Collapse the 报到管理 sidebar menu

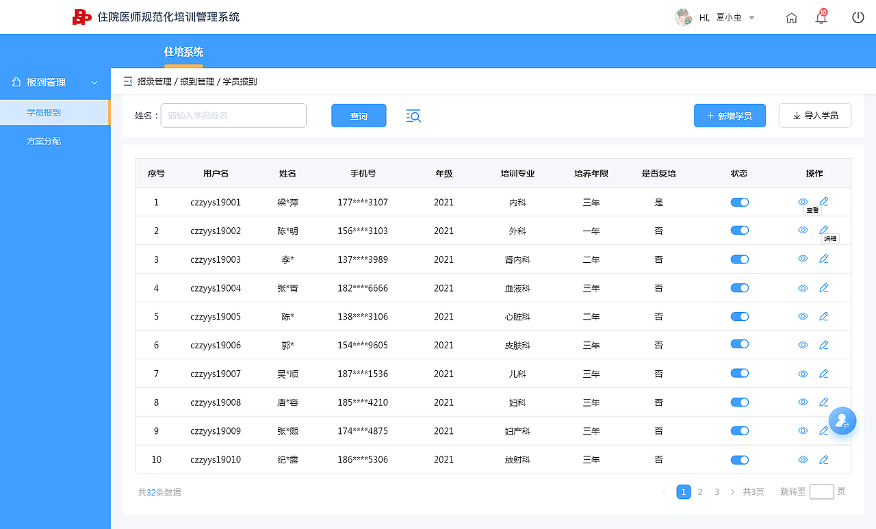pyautogui.click(x=94, y=81)
